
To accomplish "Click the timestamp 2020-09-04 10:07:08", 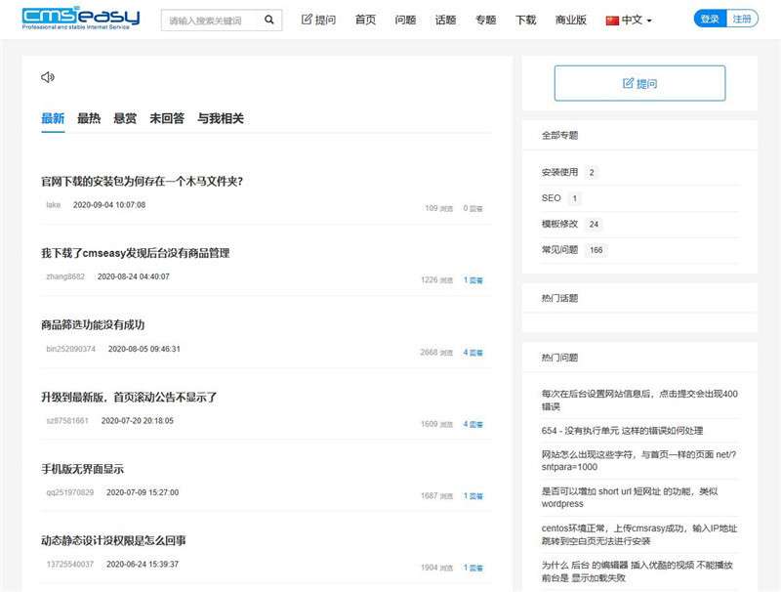I will 109,205.
